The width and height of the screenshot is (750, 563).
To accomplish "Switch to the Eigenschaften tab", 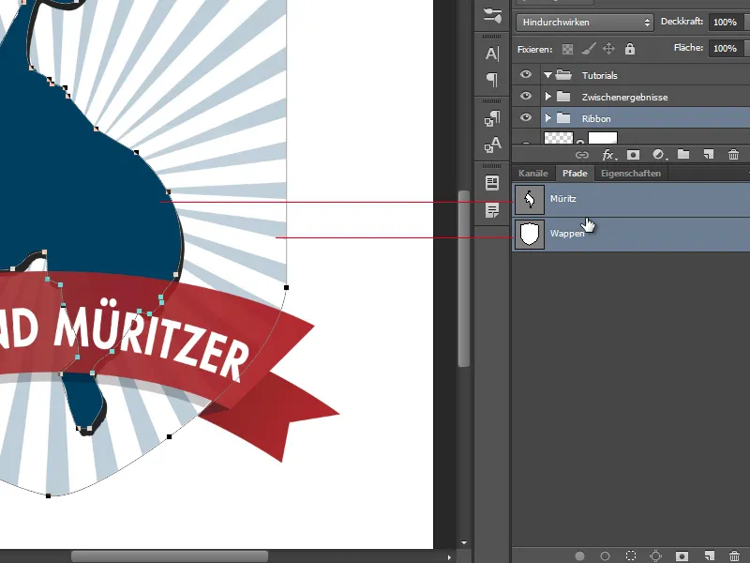I will (631, 174).
